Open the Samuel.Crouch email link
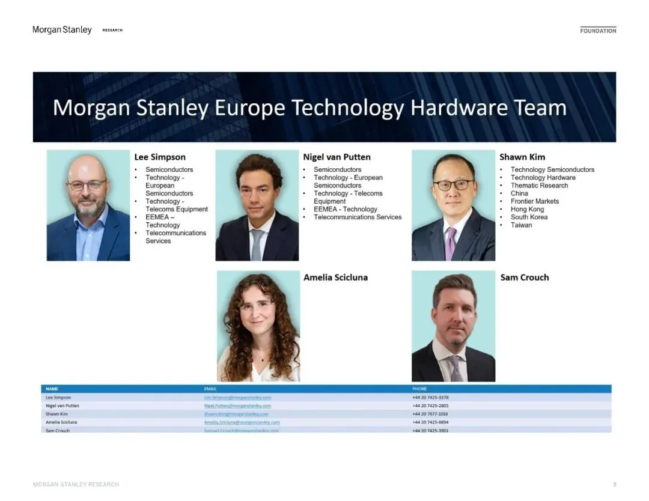The image size is (649, 501). tap(242, 430)
